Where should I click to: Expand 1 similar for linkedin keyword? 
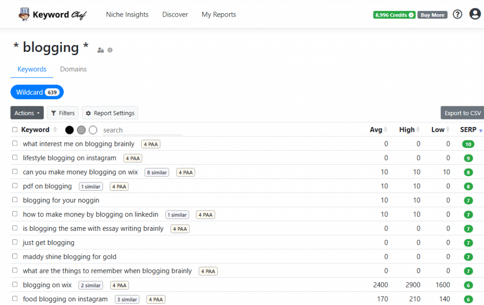pyautogui.click(x=177, y=215)
